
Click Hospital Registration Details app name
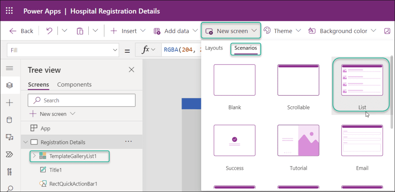115,11
